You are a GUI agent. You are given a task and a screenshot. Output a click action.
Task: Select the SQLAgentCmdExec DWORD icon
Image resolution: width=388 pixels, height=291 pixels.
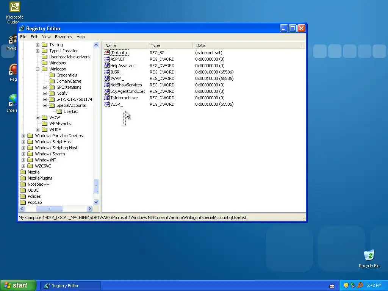(x=106, y=91)
